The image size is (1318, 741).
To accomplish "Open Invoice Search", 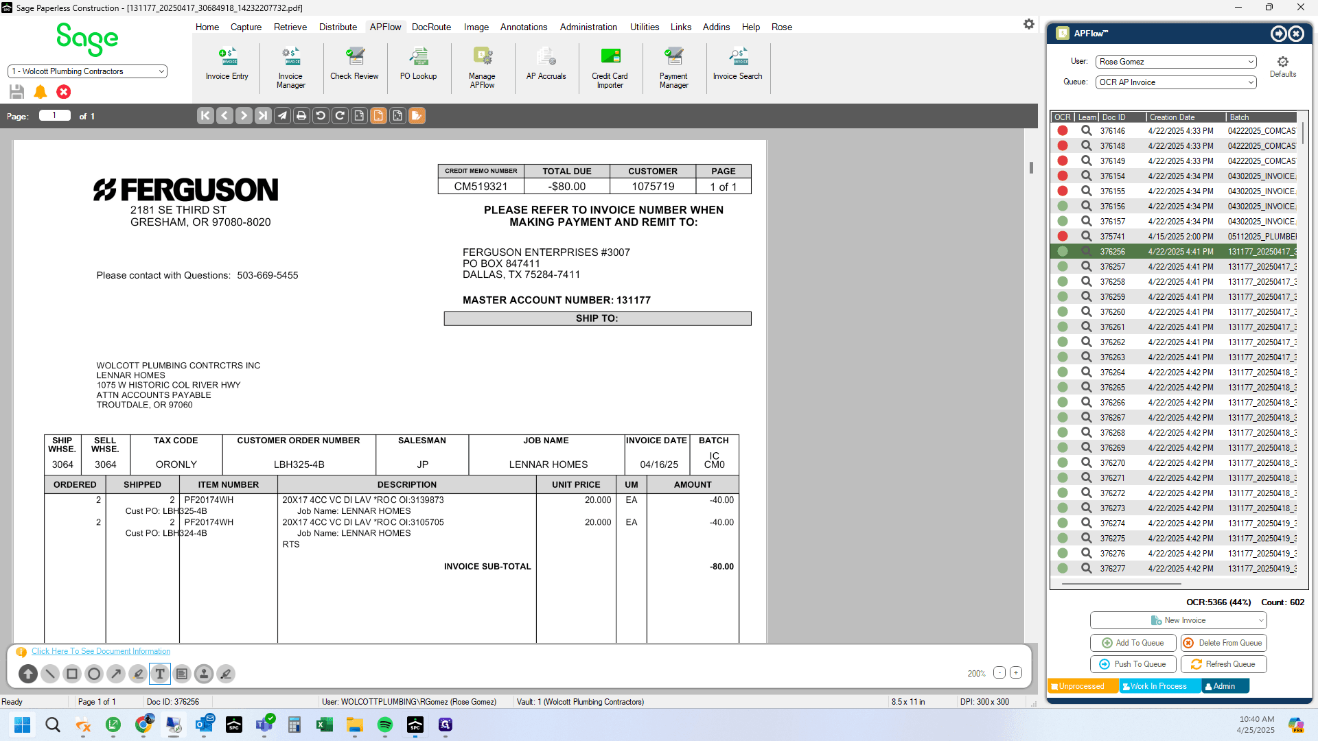I will pos(737,64).
